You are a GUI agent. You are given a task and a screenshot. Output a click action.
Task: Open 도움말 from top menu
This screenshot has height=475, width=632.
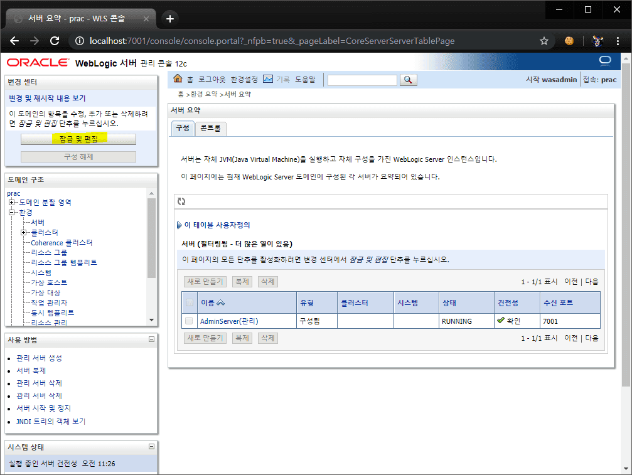(305, 80)
